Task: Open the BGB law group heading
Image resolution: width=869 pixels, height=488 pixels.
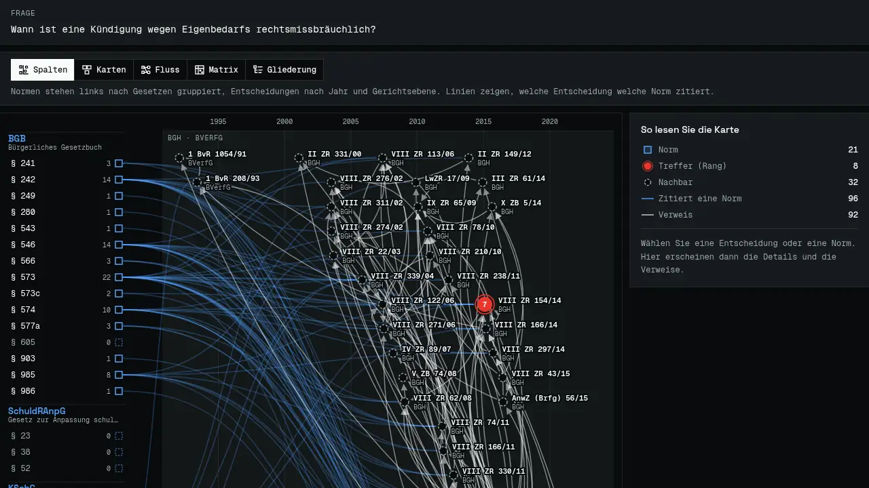Action: [x=17, y=138]
